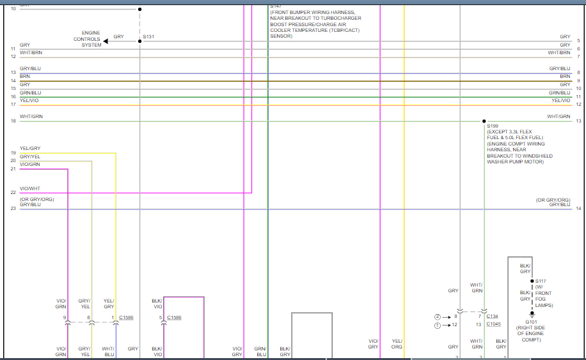The width and height of the screenshot is (586, 360).
Task: Click the circled 2 marker beside pin 8
Action: pos(437,317)
